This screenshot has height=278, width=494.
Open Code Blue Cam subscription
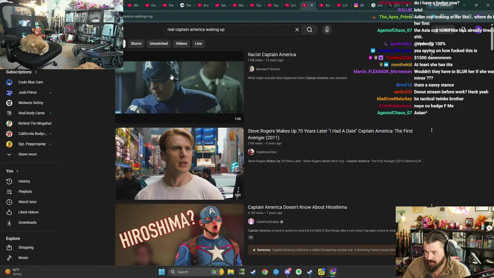(x=29, y=82)
